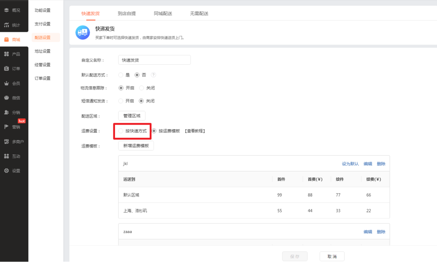Click the help question mark icon beside 默认配送方式

[153, 75]
